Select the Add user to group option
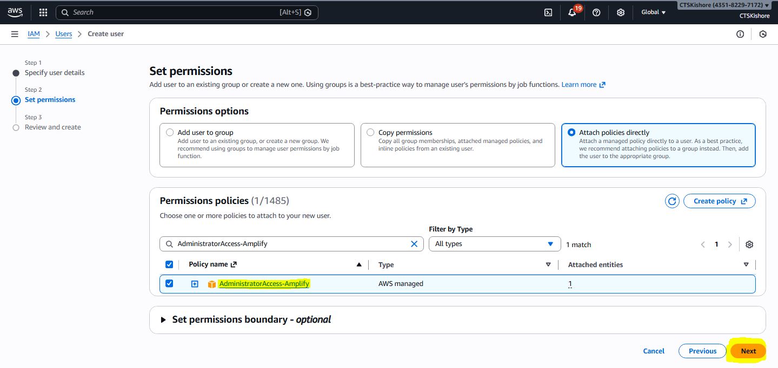778x368 pixels. tap(170, 132)
